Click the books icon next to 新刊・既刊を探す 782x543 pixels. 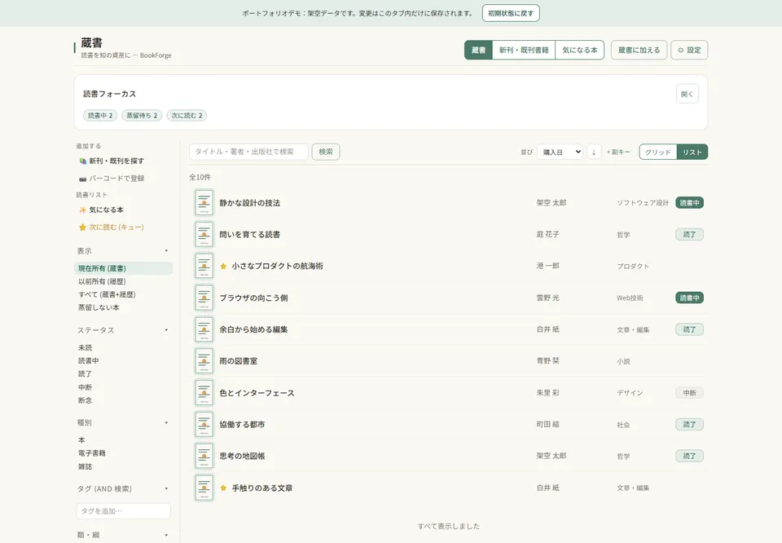pyautogui.click(x=83, y=161)
